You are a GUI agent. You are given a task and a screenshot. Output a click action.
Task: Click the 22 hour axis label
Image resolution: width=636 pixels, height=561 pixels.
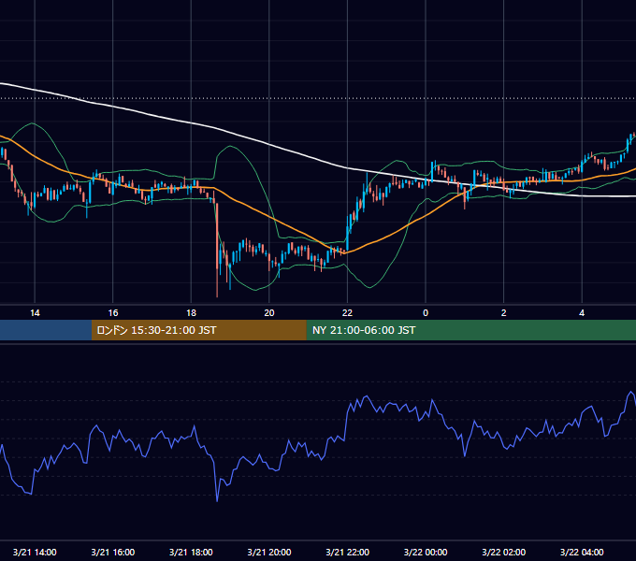(x=347, y=313)
